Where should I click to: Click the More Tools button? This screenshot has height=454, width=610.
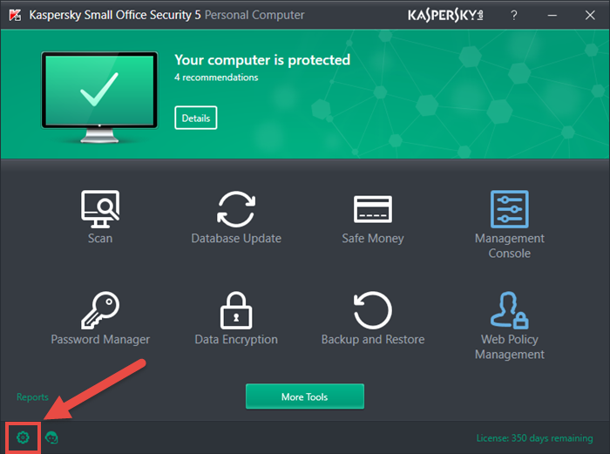[305, 396]
